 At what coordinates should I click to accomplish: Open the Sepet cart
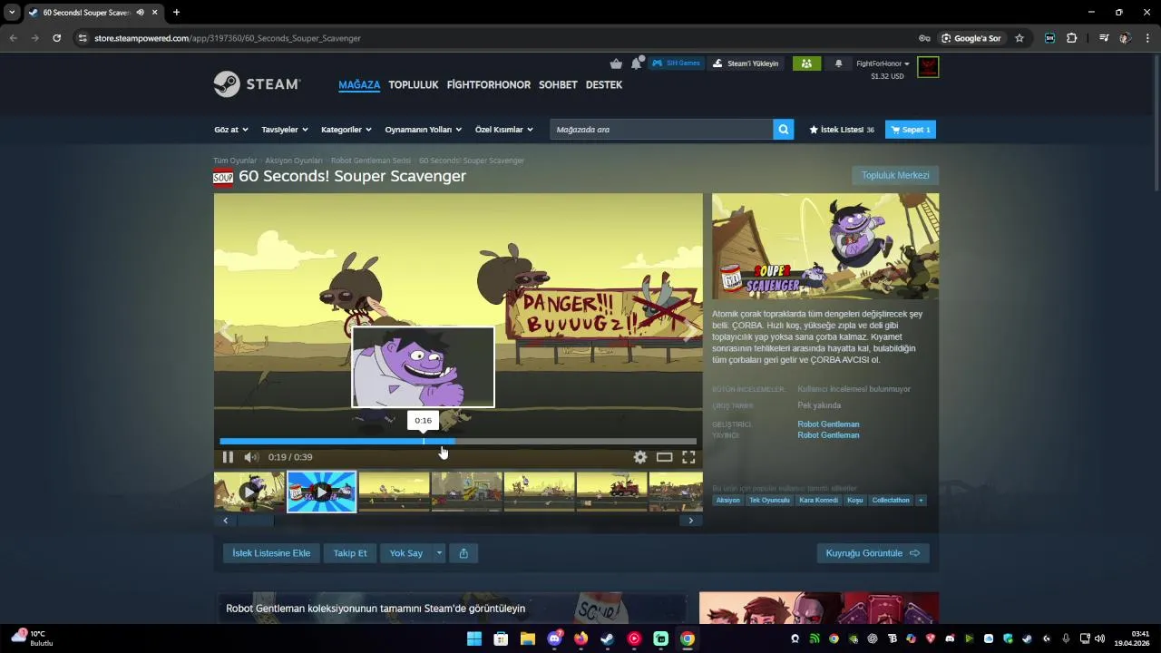(911, 130)
